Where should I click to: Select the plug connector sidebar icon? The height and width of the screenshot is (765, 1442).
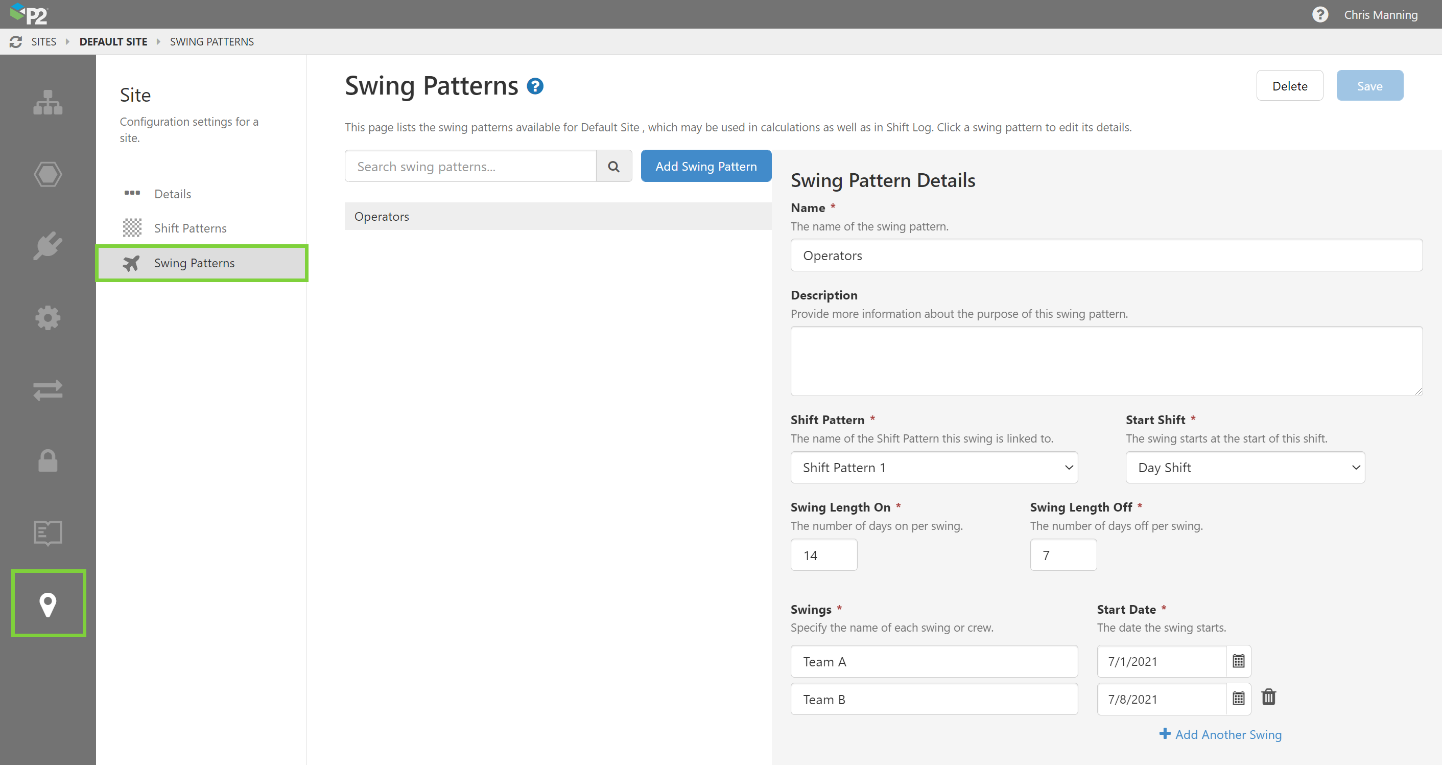(48, 246)
